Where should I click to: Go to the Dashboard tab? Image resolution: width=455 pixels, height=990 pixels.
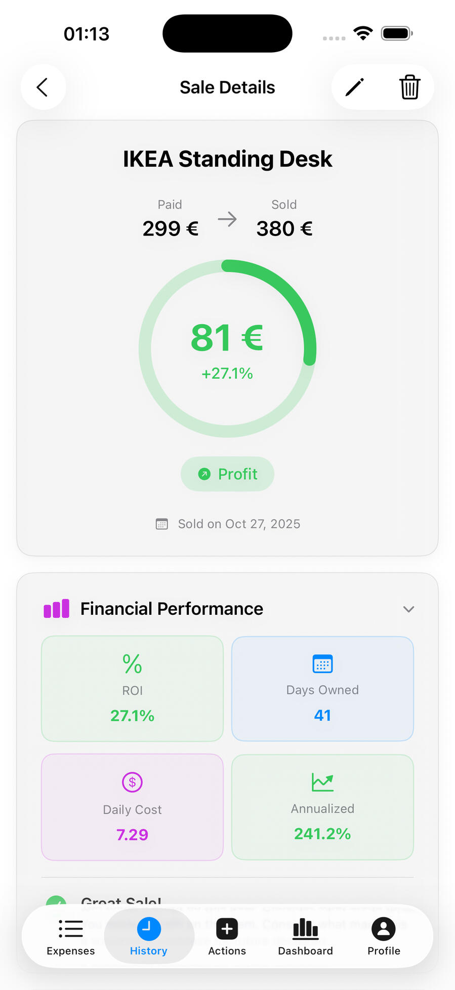point(305,937)
